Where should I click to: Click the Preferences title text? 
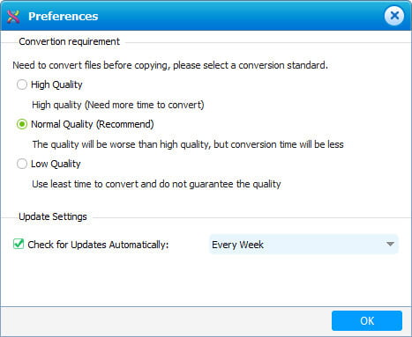point(64,17)
